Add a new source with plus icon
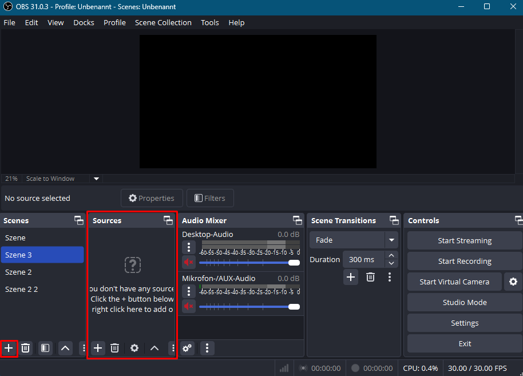 click(98, 348)
